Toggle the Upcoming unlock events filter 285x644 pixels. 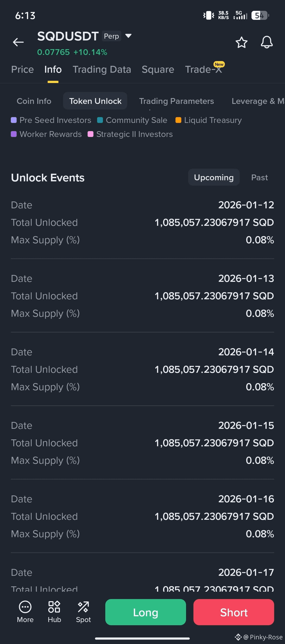coord(214,177)
